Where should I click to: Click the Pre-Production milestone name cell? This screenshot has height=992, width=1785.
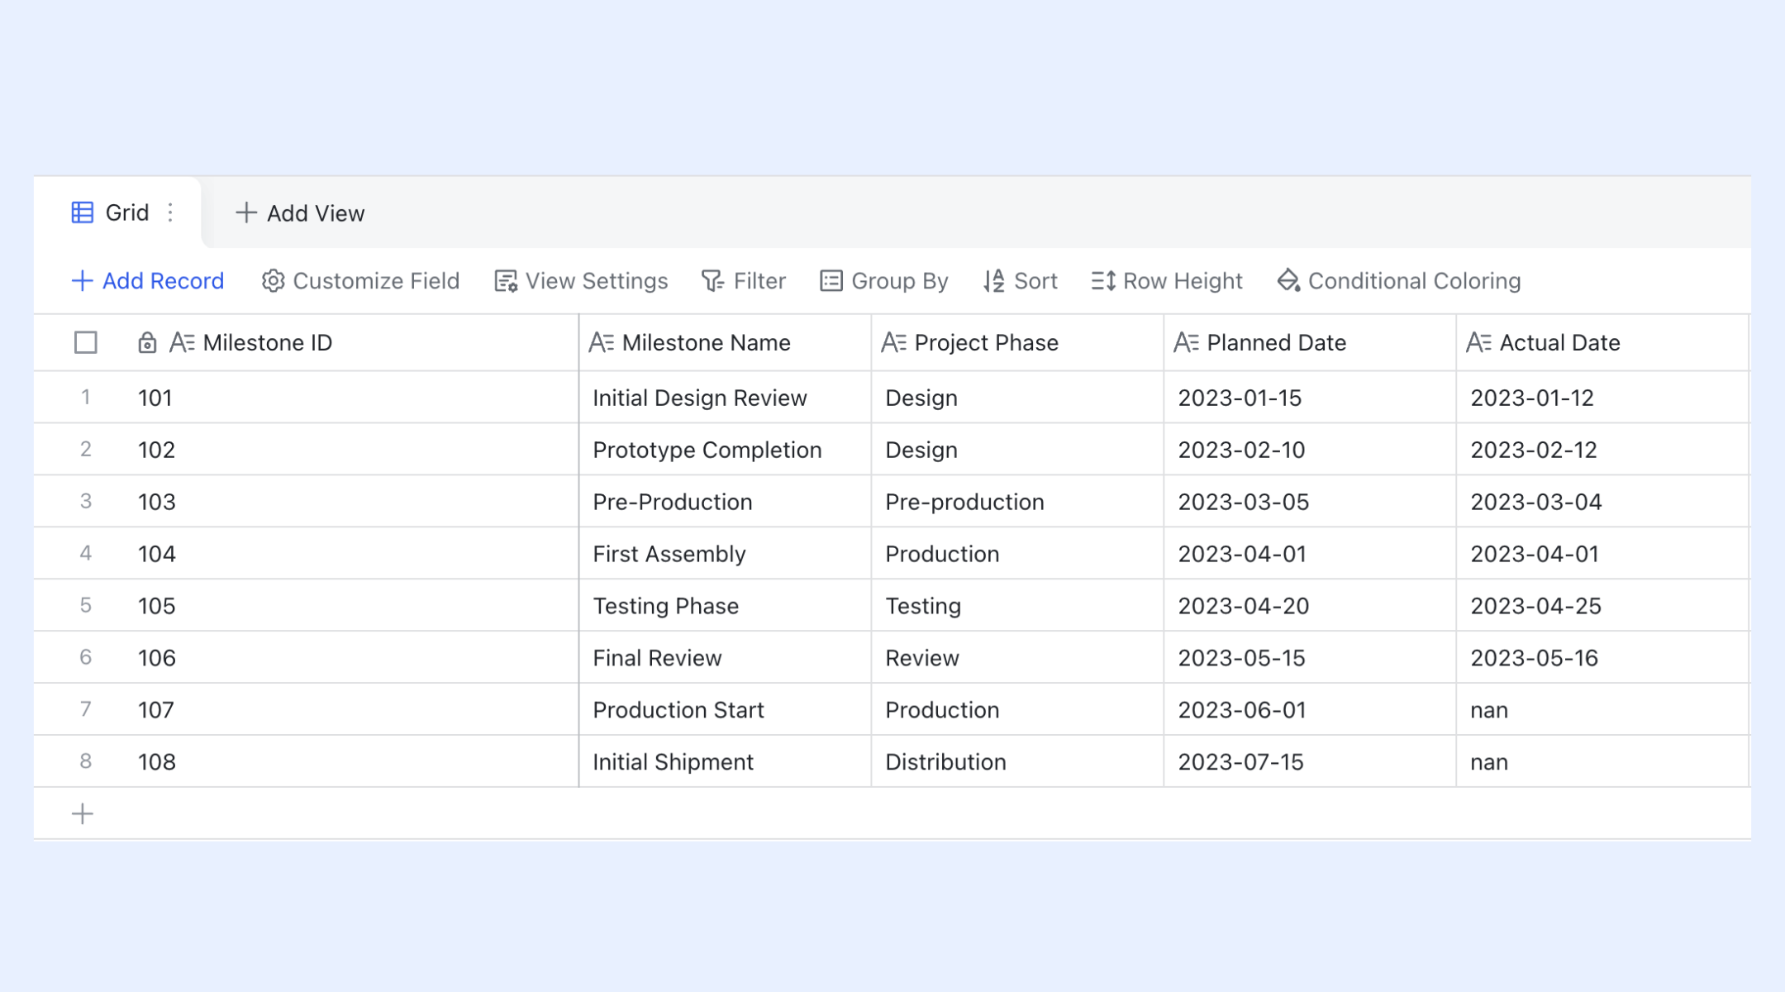726,502
